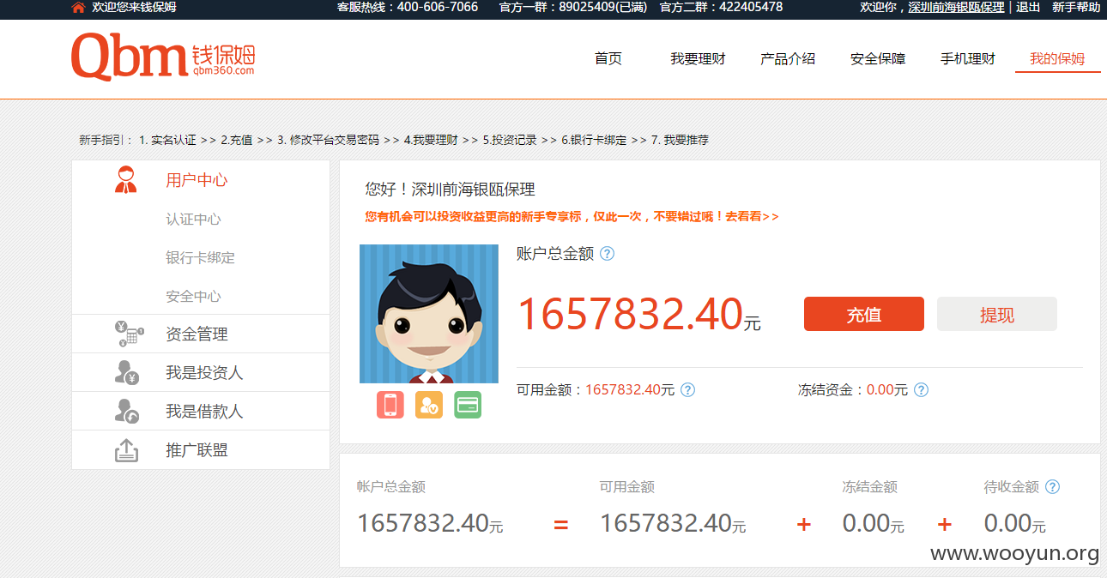Click 官方二群 422405478 text
1107x578 pixels.
pyautogui.click(x=721, y=7)
